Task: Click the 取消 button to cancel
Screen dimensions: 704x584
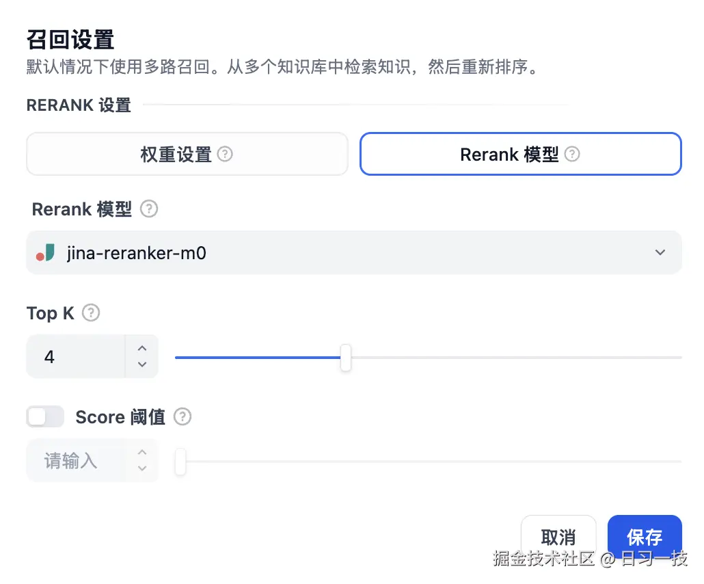Action: coord(558,537)
